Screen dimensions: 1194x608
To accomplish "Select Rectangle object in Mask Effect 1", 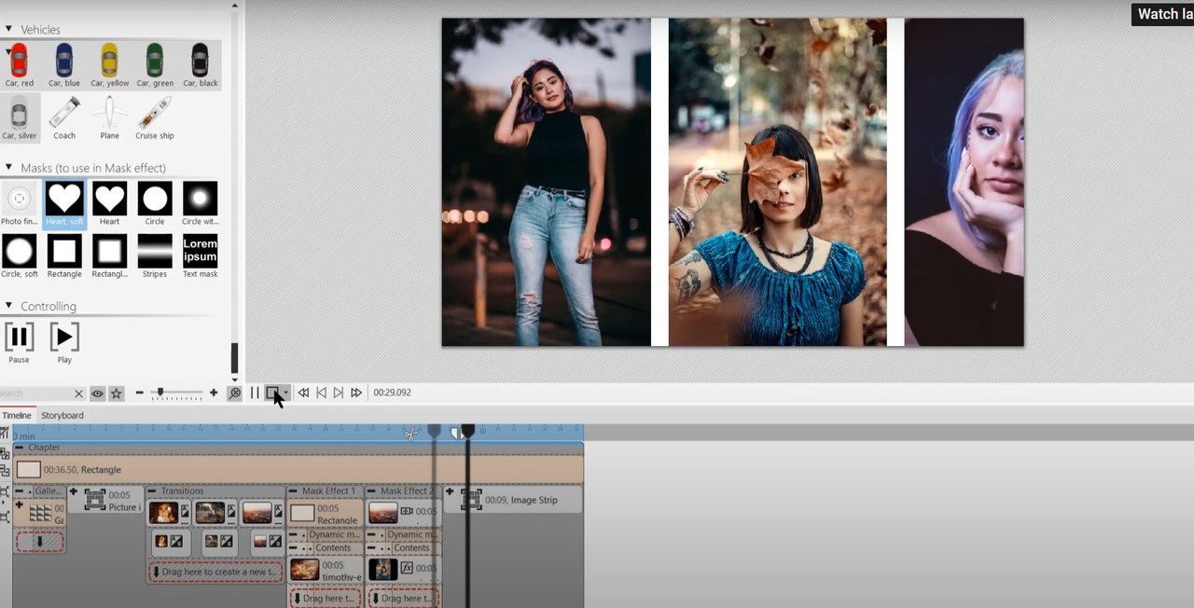I will pyautogui.click(x=326, y=514).
